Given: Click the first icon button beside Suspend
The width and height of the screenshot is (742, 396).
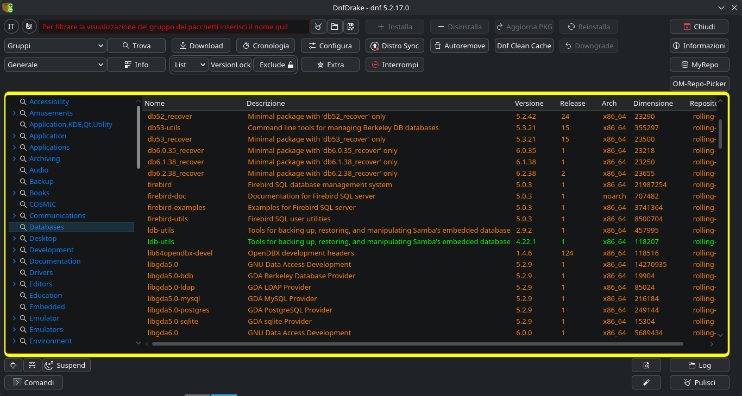Looking at the screenshot, I should pyautogui.click(x=13, y=365).
